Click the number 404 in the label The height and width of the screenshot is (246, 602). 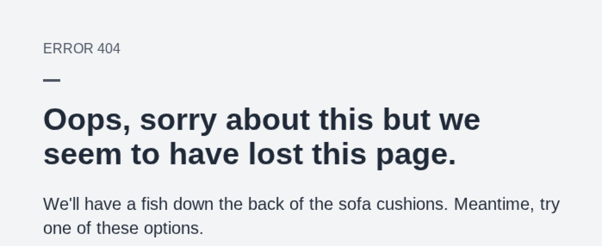[109, 49]
